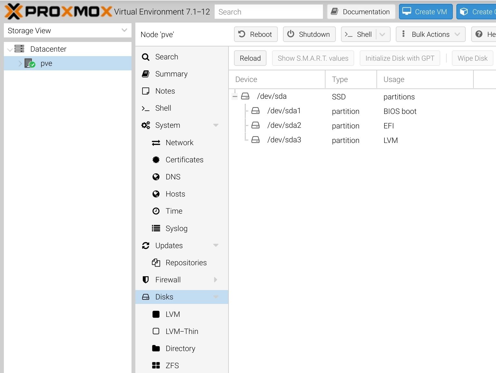Collapse the /dev/sda partition tree
Screen dimensions: 496x373
click(235, 96)
